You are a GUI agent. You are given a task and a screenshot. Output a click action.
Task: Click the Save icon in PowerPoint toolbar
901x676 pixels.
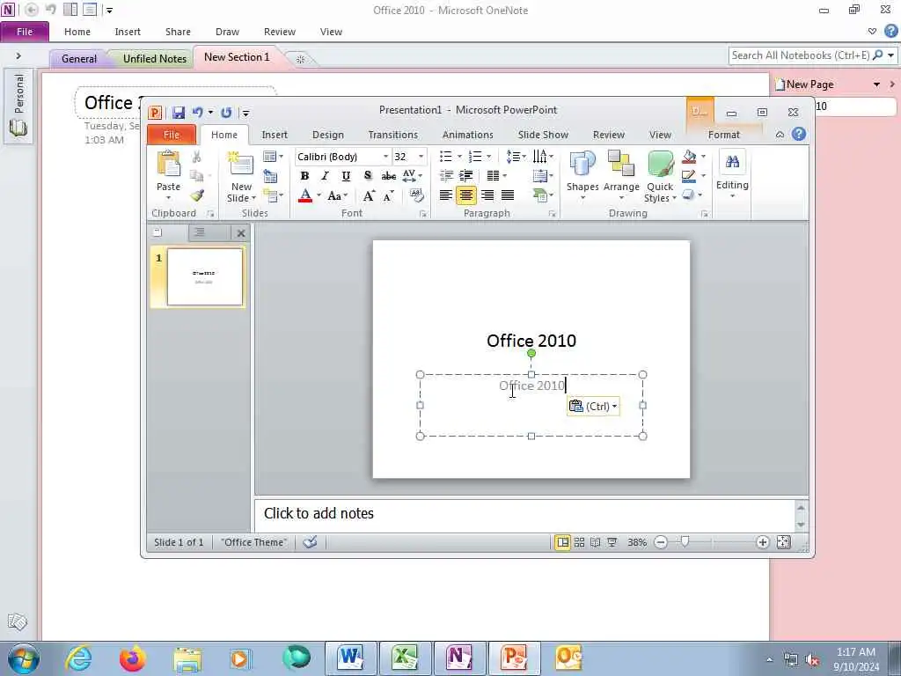pos(178,113)
